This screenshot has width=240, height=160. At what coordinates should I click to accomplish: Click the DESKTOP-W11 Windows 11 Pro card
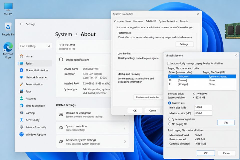(x=83, y=47)
